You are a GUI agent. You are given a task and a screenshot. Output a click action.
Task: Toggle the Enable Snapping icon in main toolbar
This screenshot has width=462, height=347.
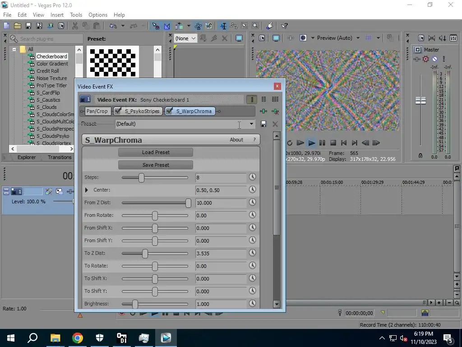coord(156,26)
